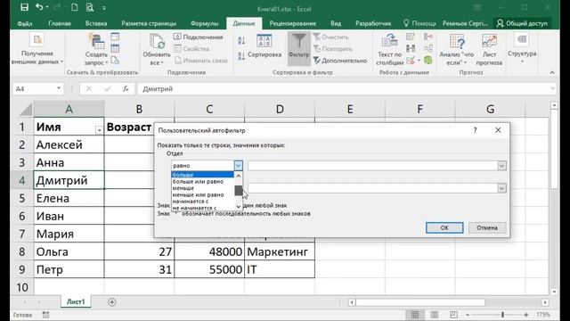The height and width of the screenshot is (321, 570).
Task: Click the formula bar containing Дмитрий
Action: pyautogui.click(x=346, y=89)
